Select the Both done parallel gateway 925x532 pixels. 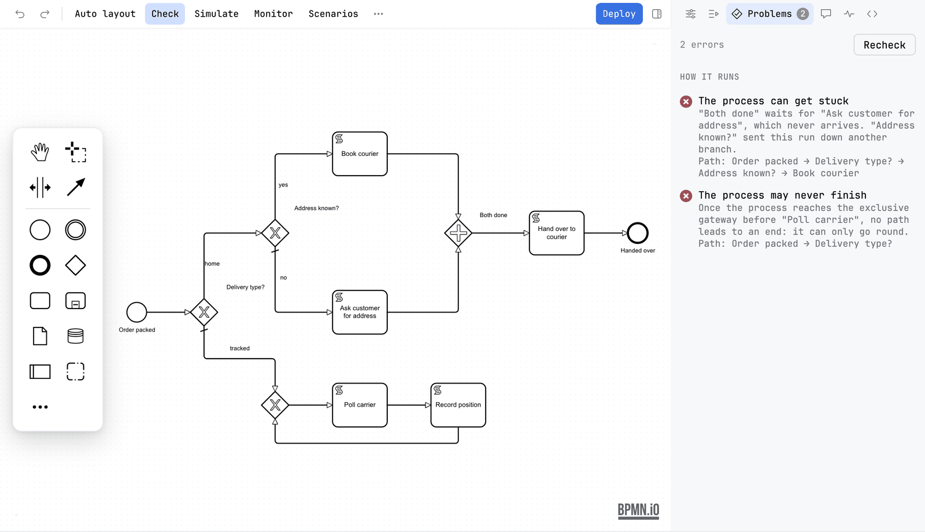click(458, 233)
